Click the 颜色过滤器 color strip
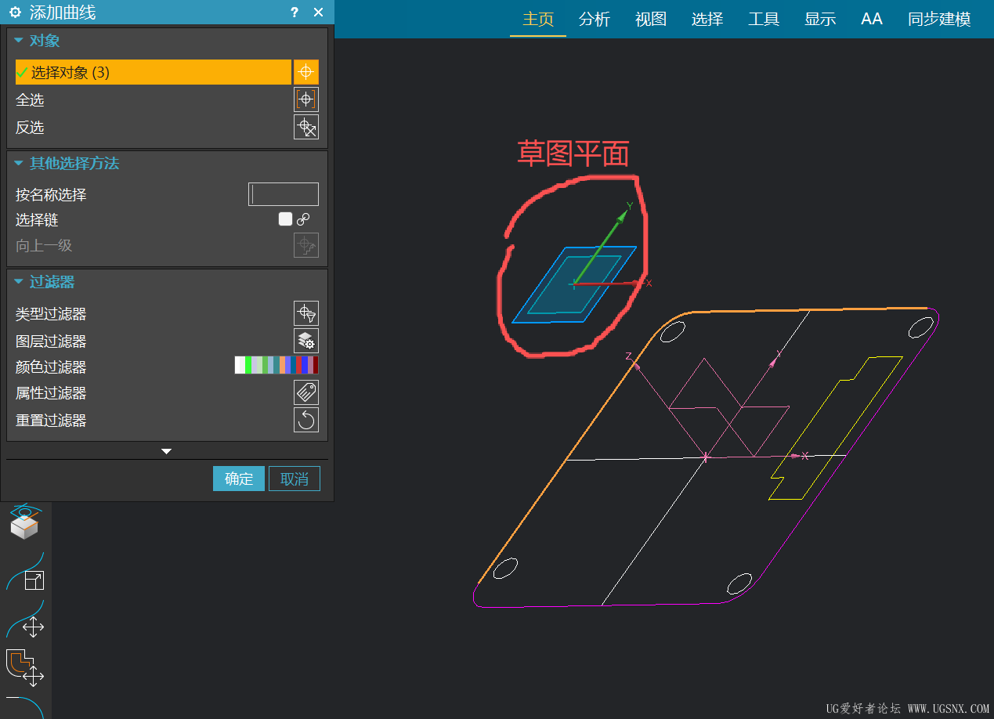The height and width of the screenshot is (719, 994). [x=276, y=365]
